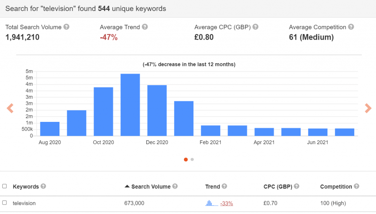Click help icon beside Average Competition
Screen dimensions: 376x214
(351, 27)
